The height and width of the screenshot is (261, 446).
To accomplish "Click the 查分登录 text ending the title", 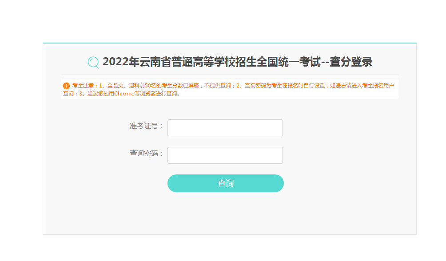I will tap(351, 62).
